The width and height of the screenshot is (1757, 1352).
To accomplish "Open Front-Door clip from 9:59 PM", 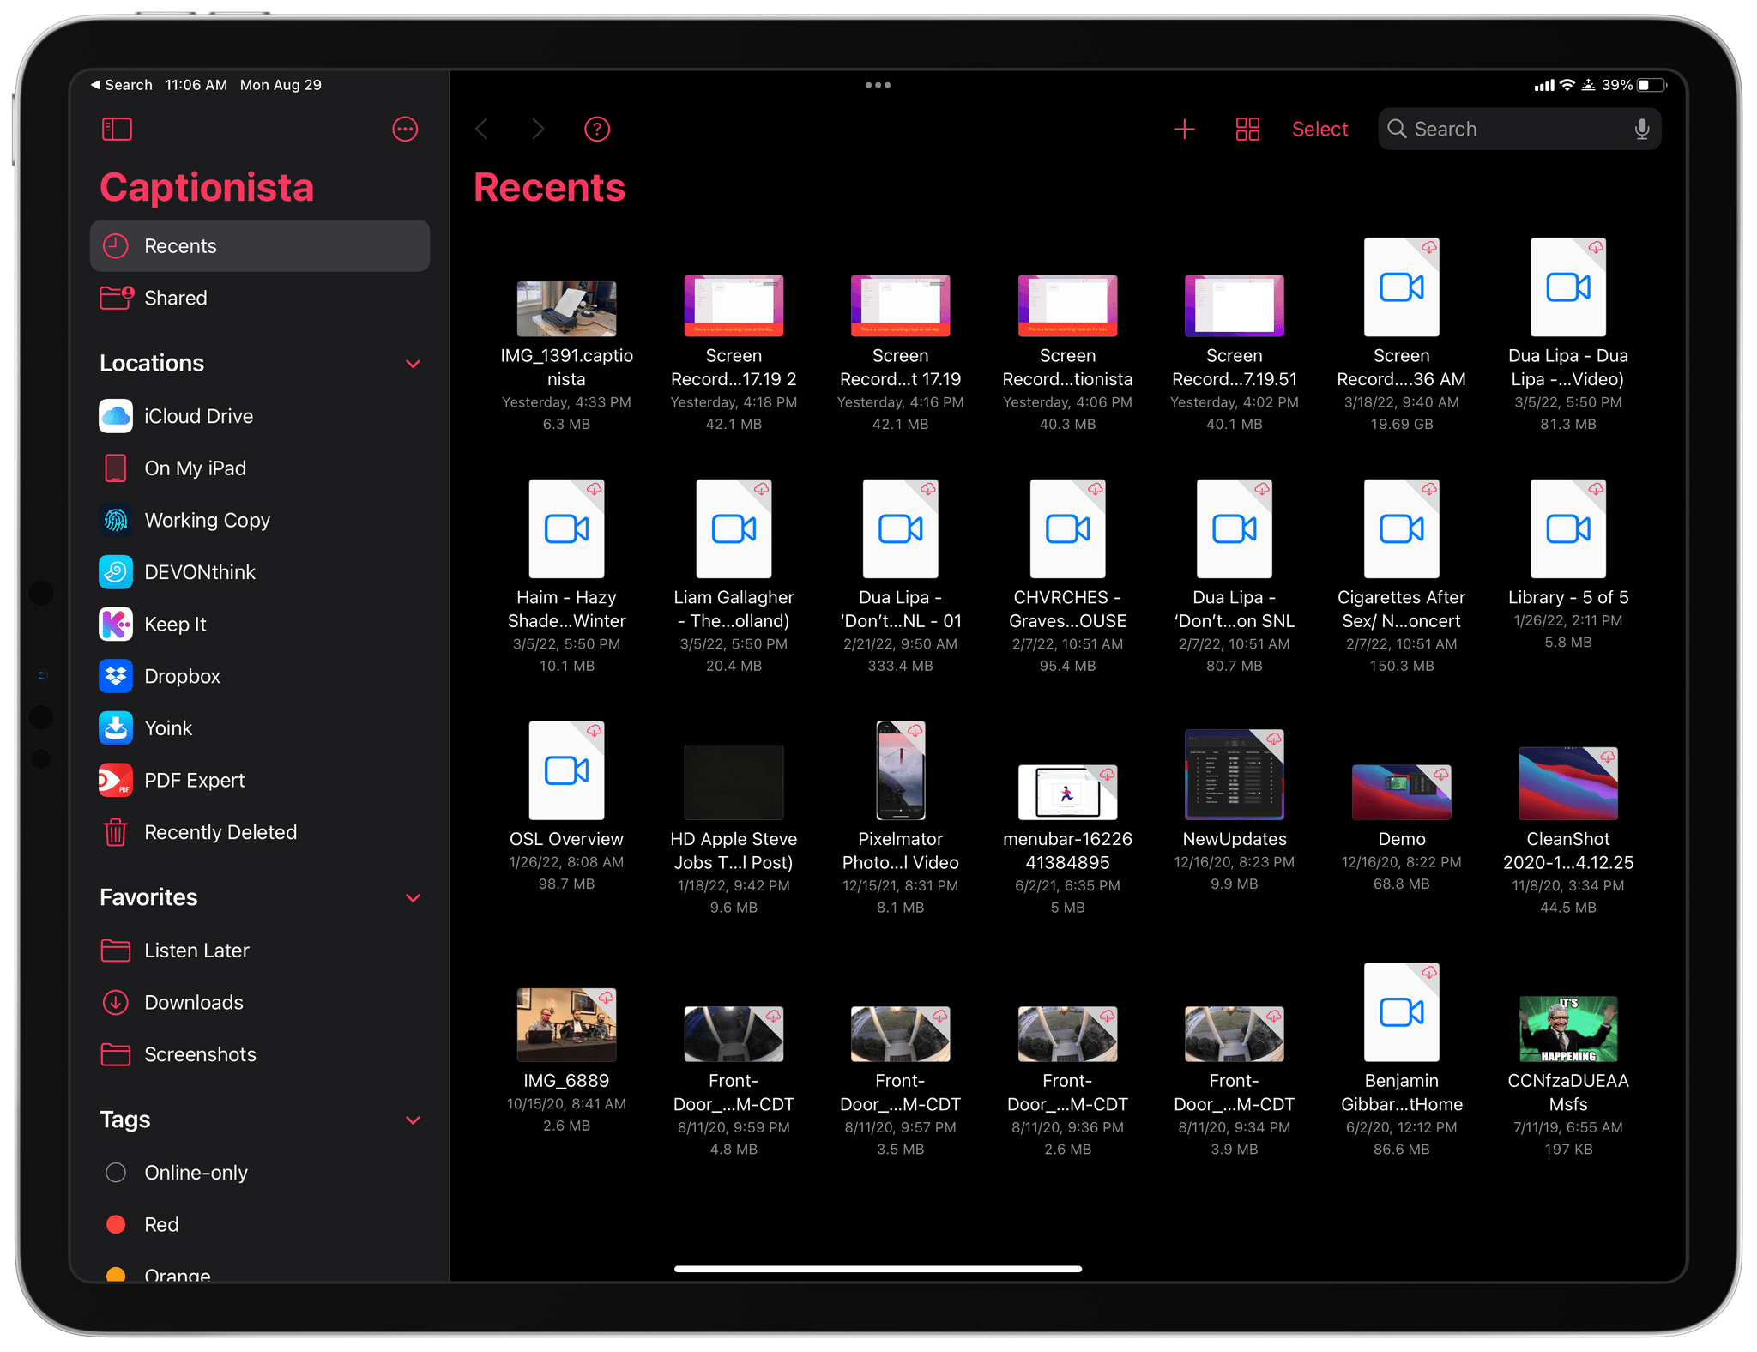I will pyautogui.click(x=734, y=1083).
